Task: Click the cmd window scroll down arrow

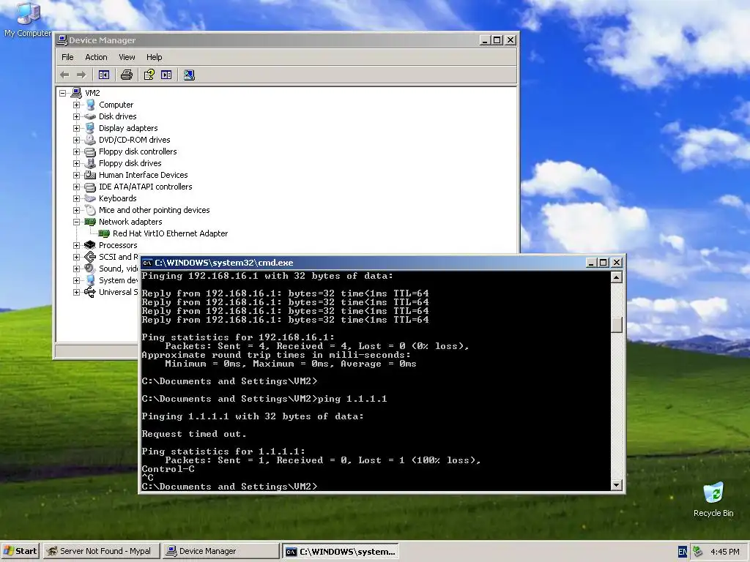Action: [x=617, y=484]
